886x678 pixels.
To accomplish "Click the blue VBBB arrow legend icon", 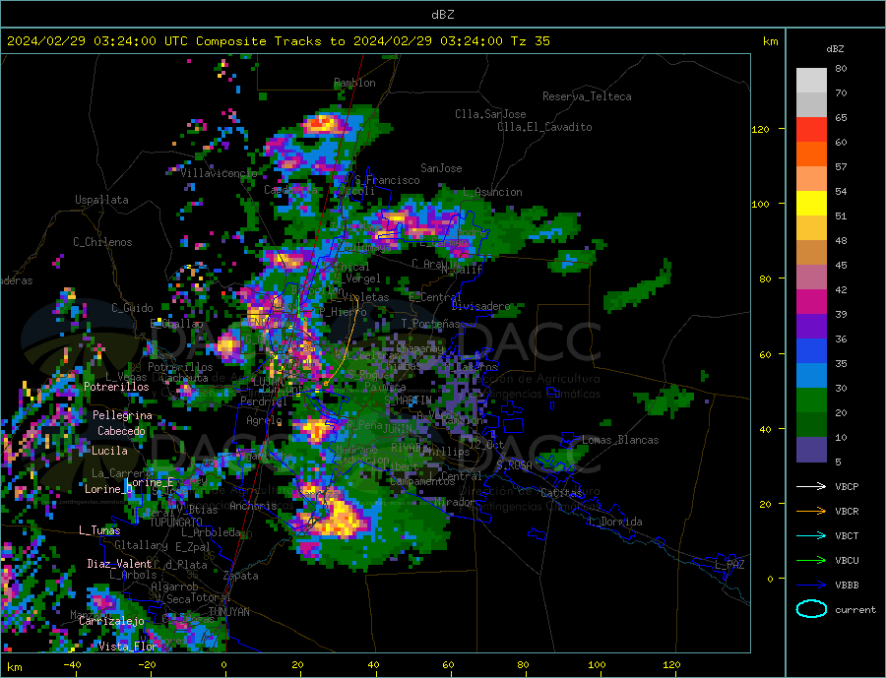I will 811,586.
